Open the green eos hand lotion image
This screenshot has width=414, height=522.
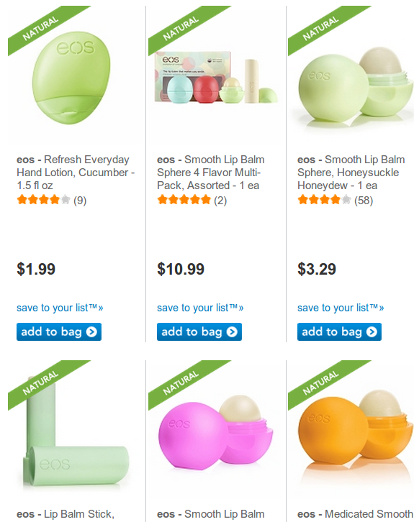71,78
